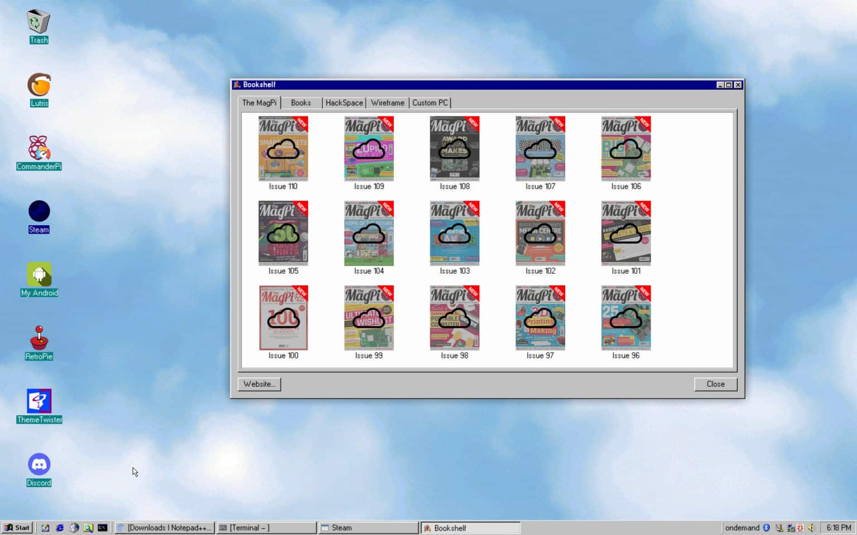Select the Custom PC tab

pos(430,103)
